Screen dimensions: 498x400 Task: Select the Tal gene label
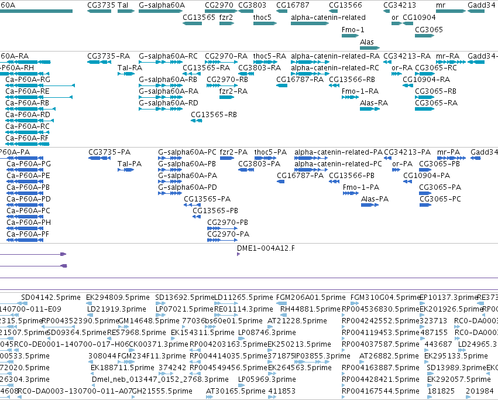coord(123,5)
